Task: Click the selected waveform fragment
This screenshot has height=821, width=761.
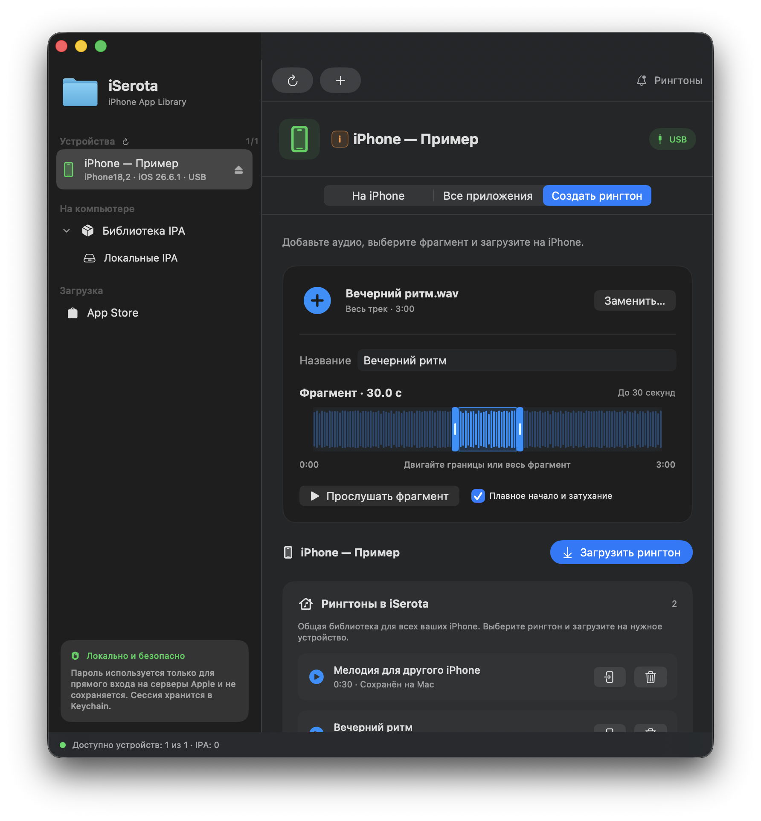Action: 488,429
